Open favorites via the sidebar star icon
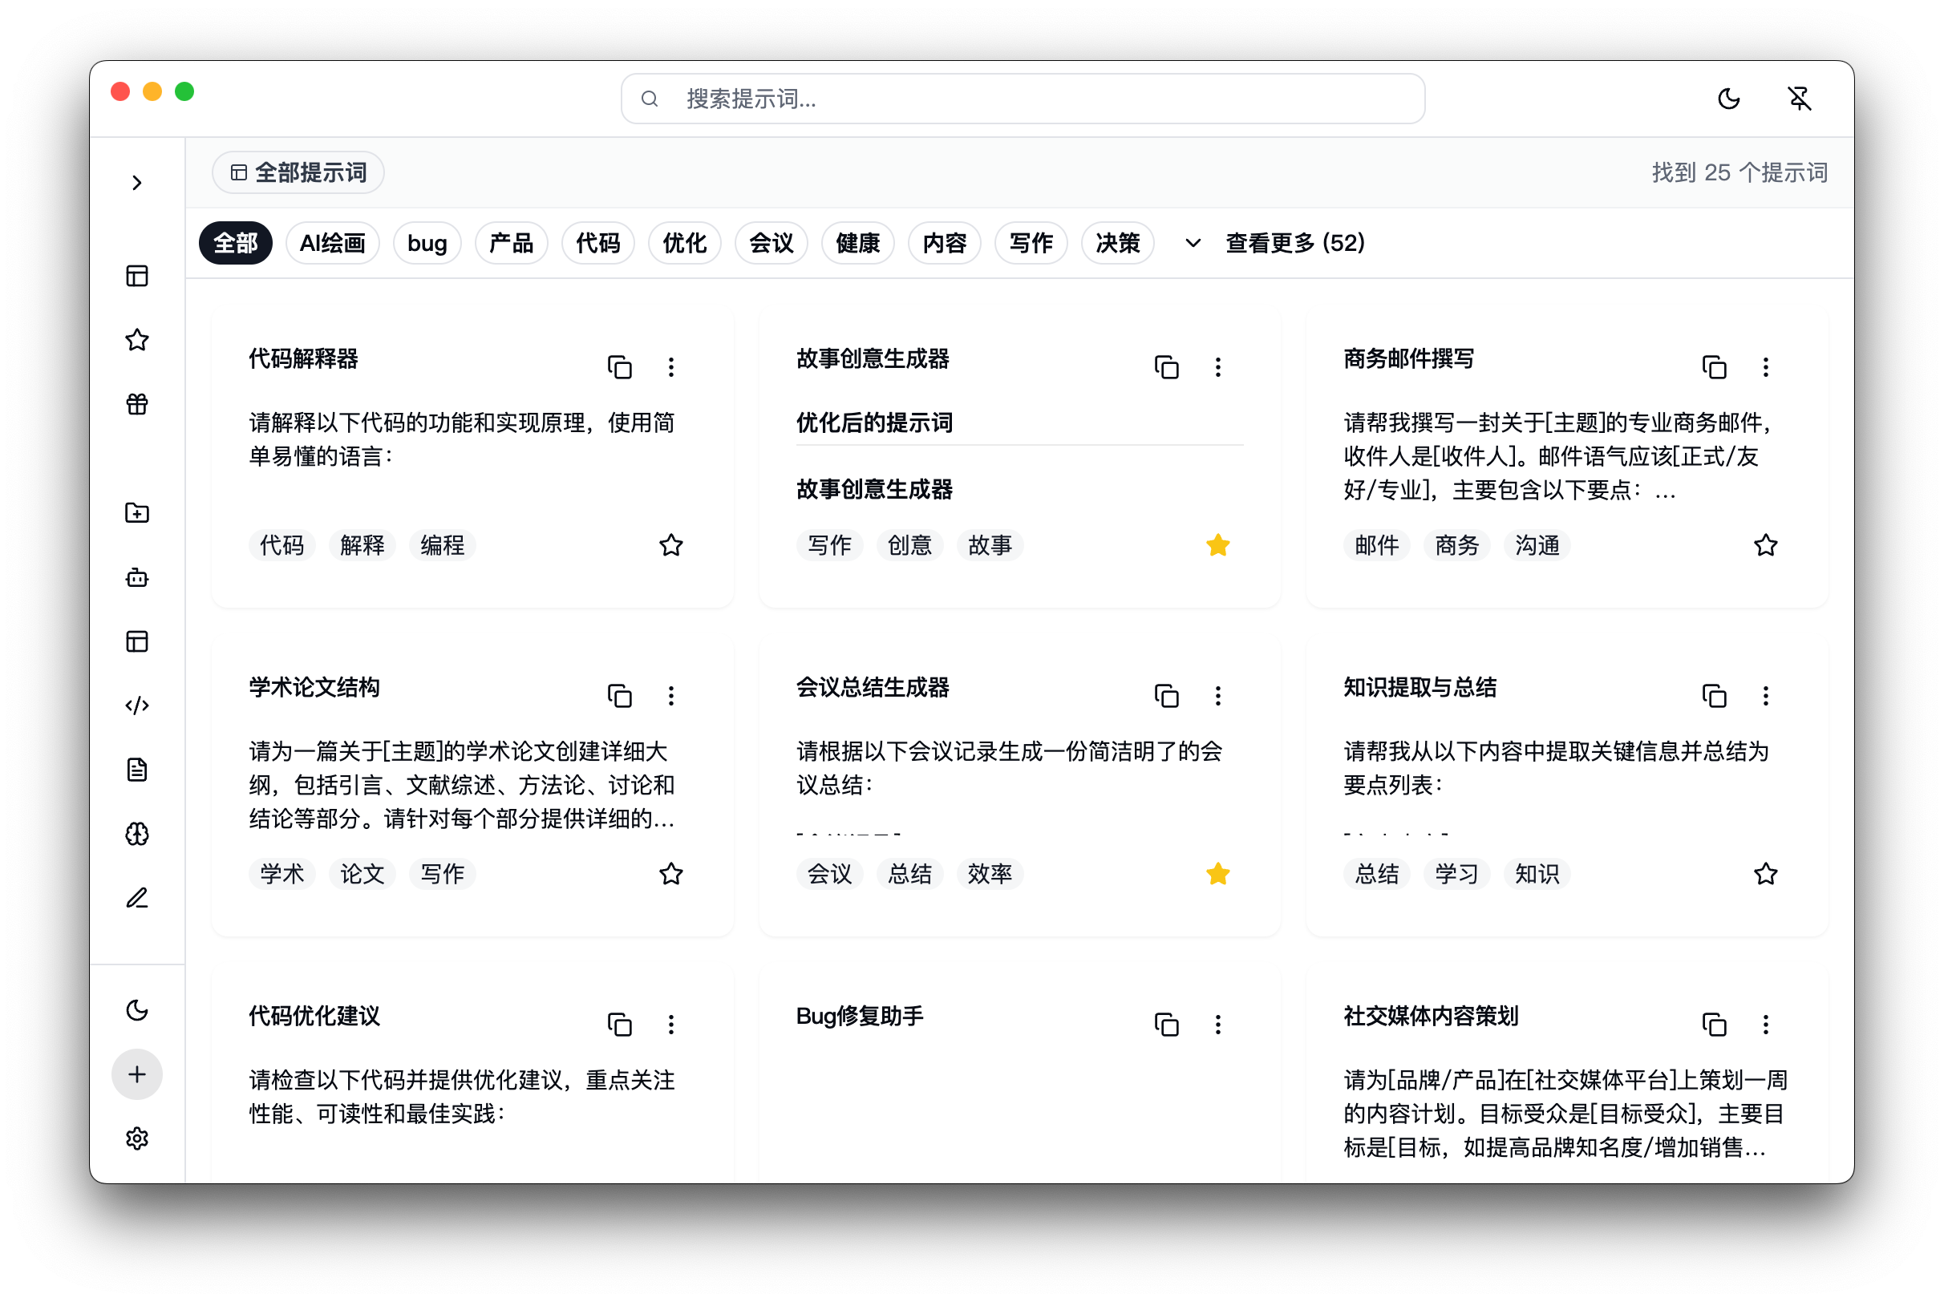The height and width of the screenshot is (1302, 1944). tap(137, 340)
